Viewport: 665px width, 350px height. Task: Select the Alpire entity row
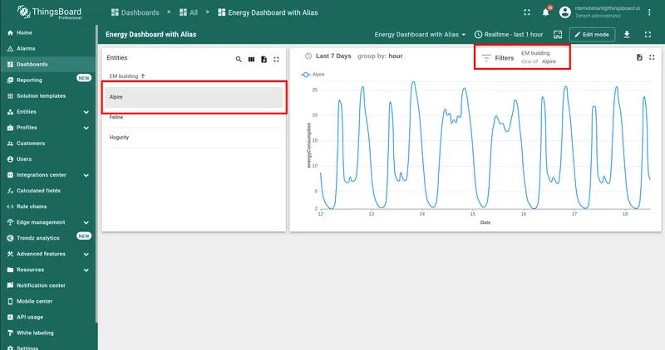click(x=194, y=97)
